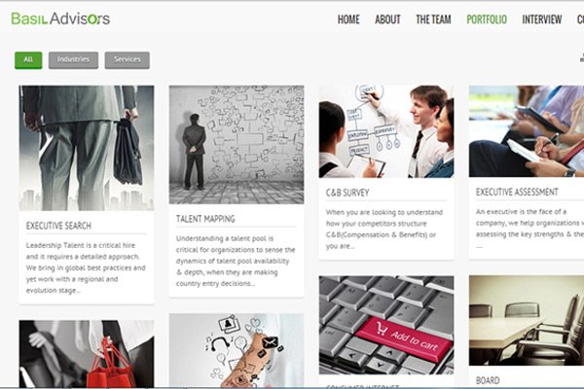This screenshot has height=389, width=584.
Task: Open the C&B Survey whiteboard image
Action: click(x=386, y=131)
